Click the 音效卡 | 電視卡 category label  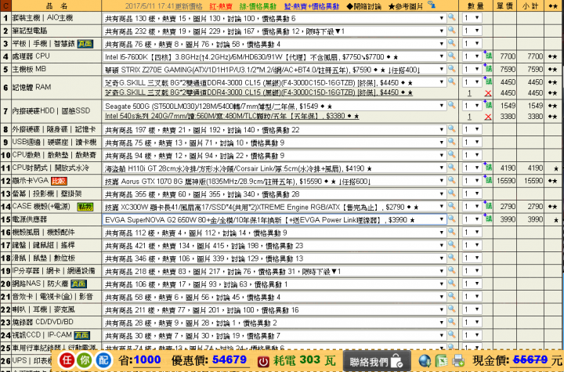pos(52,297)
